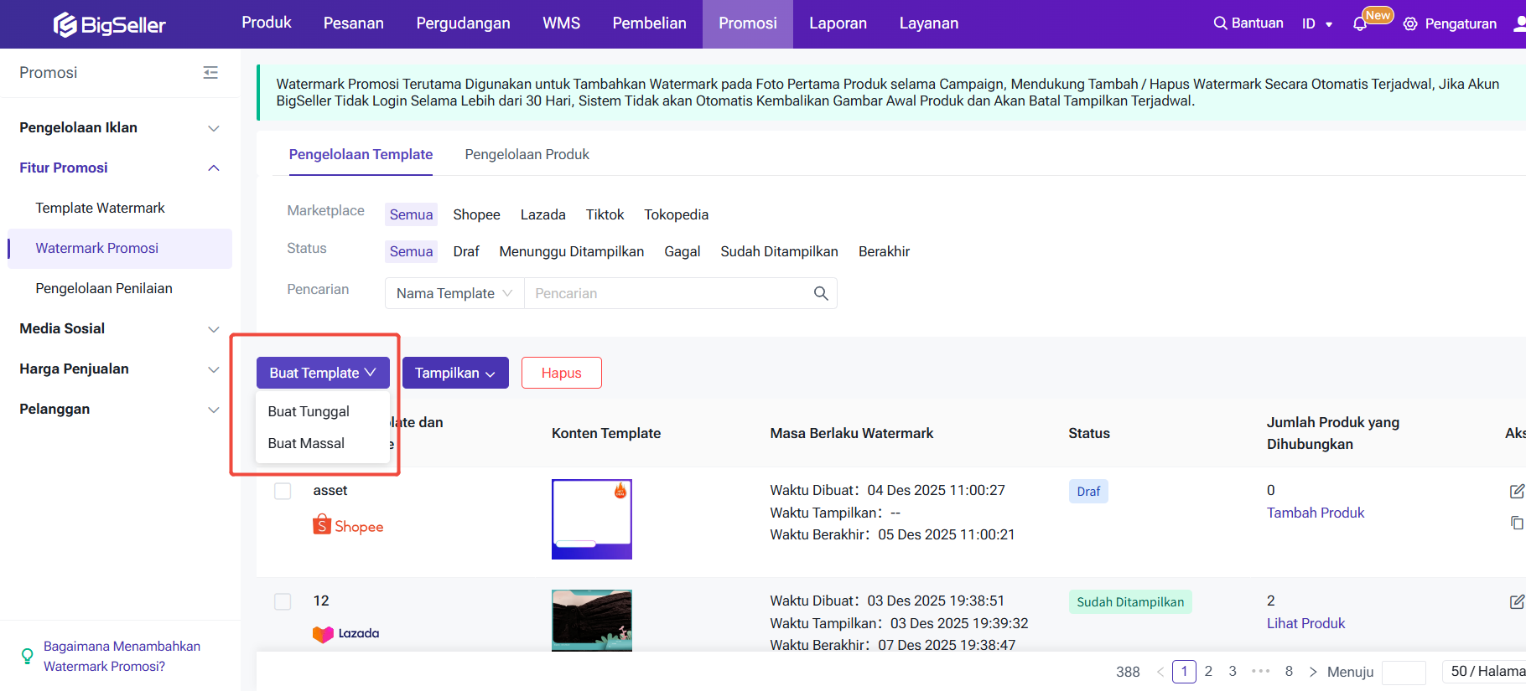The image size is (1526, 691).
Task: Open Bantuan help search
Action: (1248, 23)
